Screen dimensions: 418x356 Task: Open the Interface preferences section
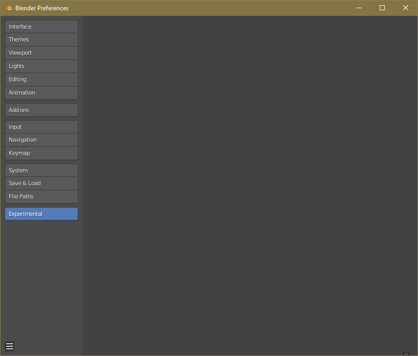[x=41, y=26]
